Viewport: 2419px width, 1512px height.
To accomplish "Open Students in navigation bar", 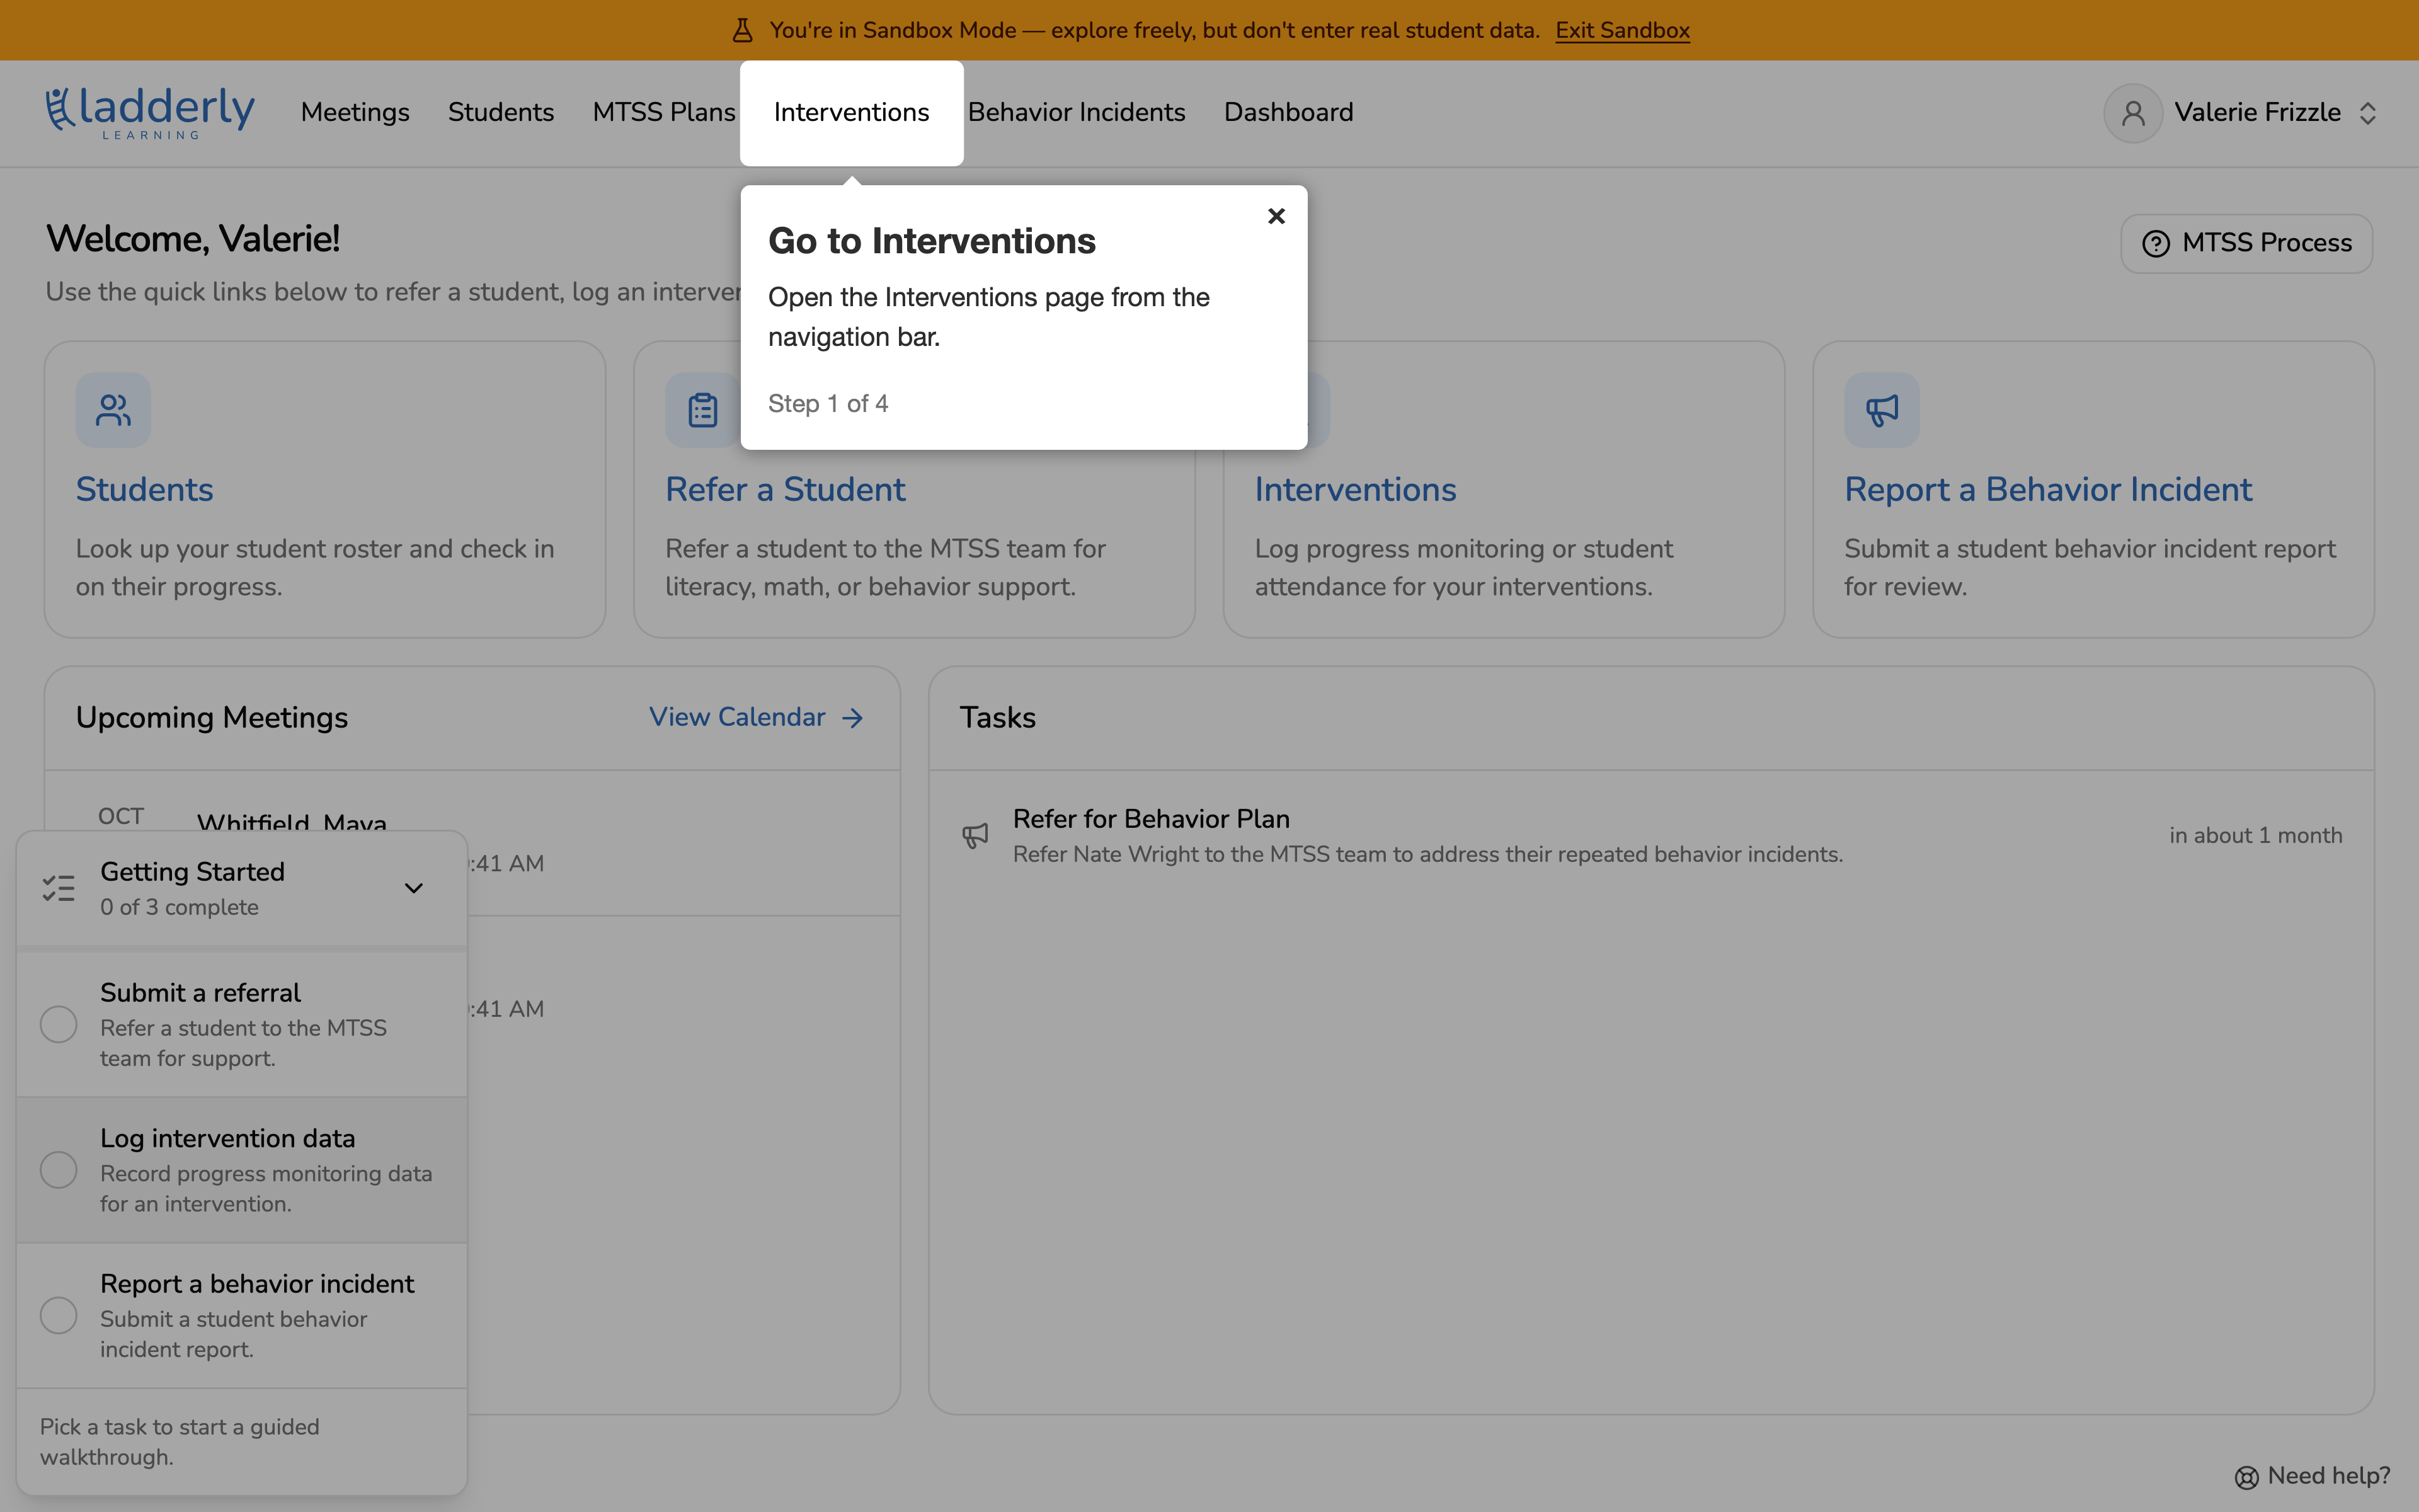I will 501,112.
